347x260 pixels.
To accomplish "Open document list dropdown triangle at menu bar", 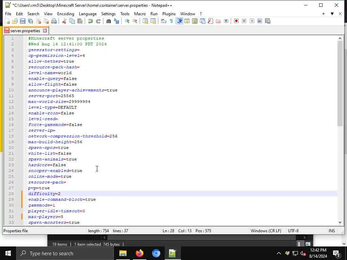I will point(332,14).
